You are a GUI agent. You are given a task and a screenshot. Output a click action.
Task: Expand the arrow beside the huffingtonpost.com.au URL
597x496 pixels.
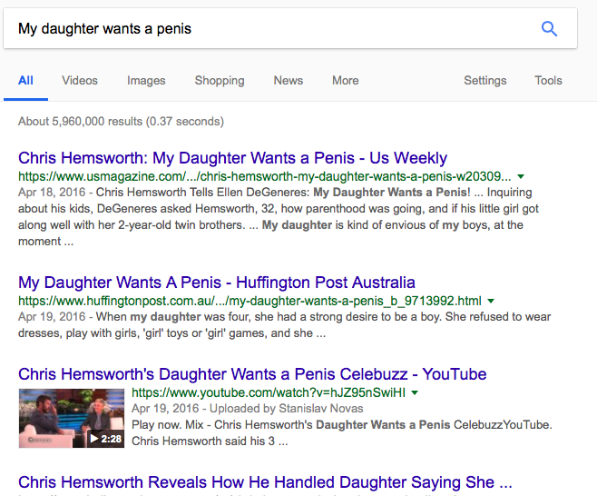click(x=491, y=301)
